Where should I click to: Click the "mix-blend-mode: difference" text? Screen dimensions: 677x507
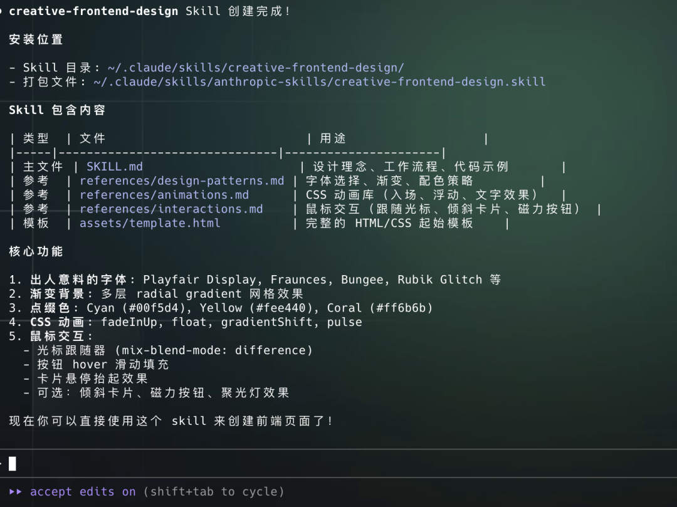214,350
